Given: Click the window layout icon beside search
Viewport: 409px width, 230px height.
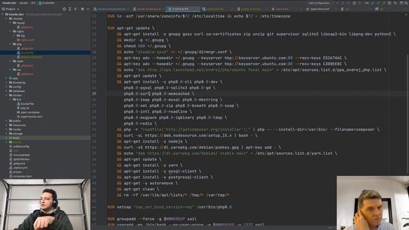Looking at the screenshot, I should 401,3.
